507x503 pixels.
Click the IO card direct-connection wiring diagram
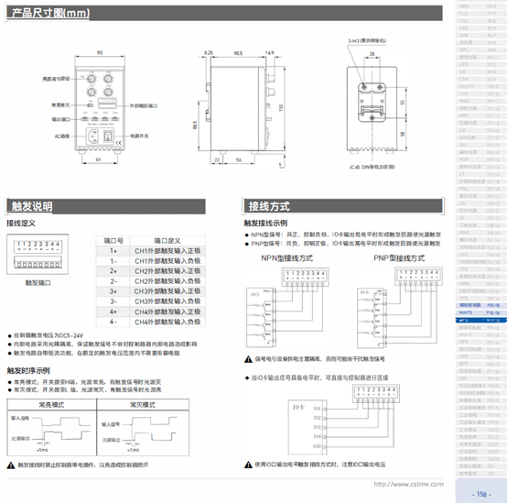pos(344,420)
